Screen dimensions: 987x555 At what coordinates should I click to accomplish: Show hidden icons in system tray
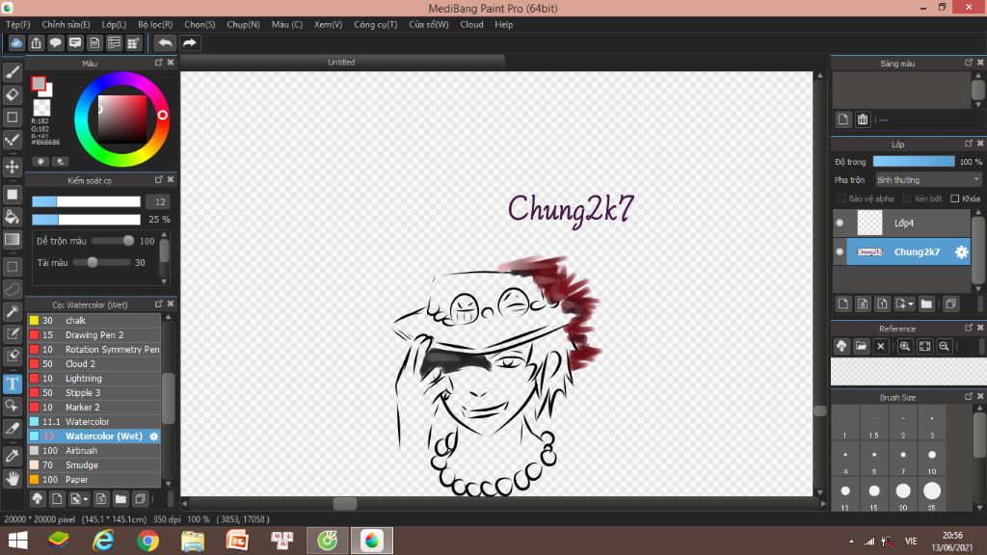tap(851, 541)
